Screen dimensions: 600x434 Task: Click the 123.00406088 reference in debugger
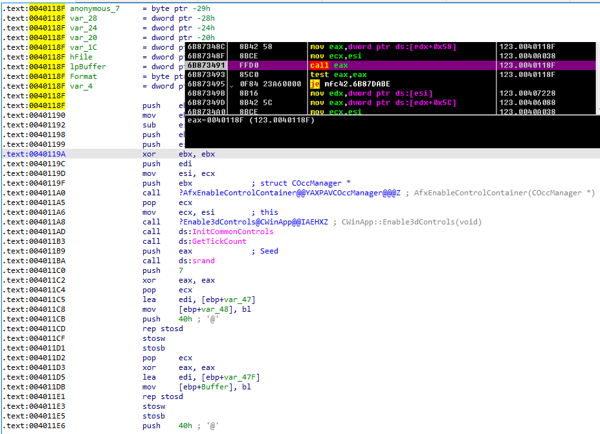point(527,103)
